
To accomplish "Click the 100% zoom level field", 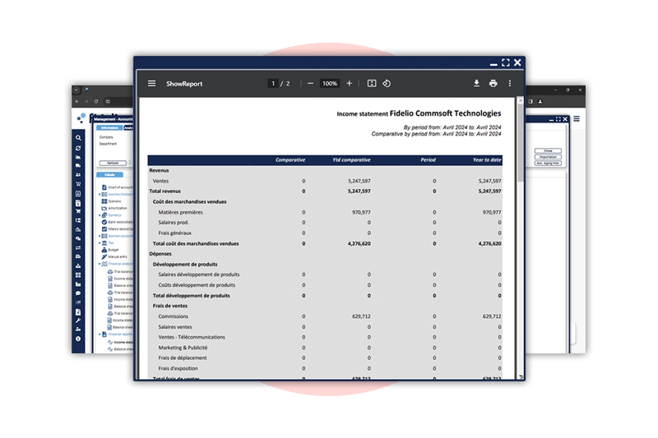I will (x=330, y=83).
